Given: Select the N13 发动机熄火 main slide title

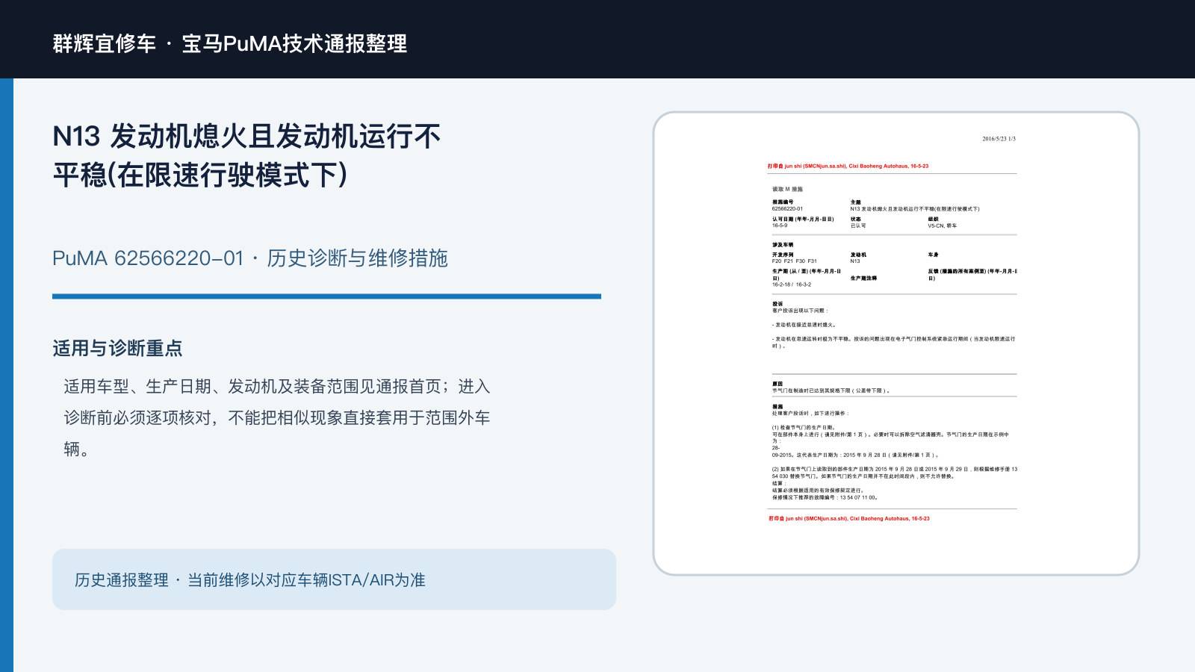Looking at the screenshot, I should coord(246,155).
